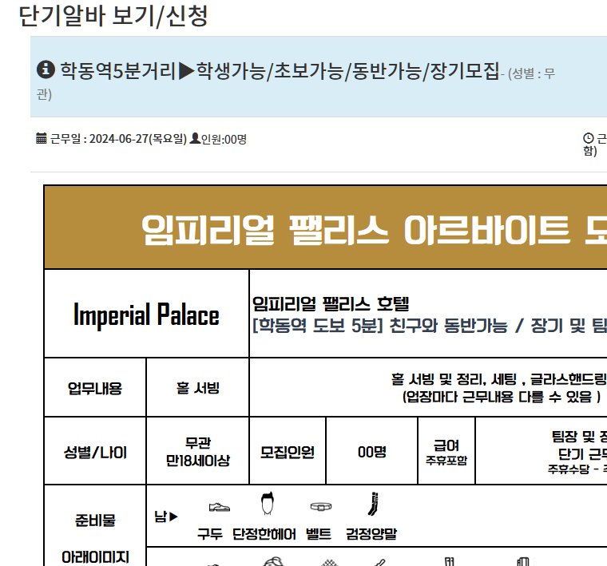Click the hair icon above 단정한헤어
Image resolution: width=607 pixels, height=566 pixels.
(x=268, y=505)
